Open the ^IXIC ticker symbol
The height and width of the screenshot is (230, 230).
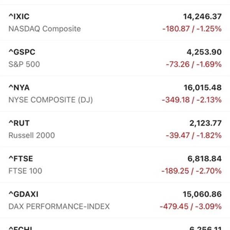coord(19,16)
